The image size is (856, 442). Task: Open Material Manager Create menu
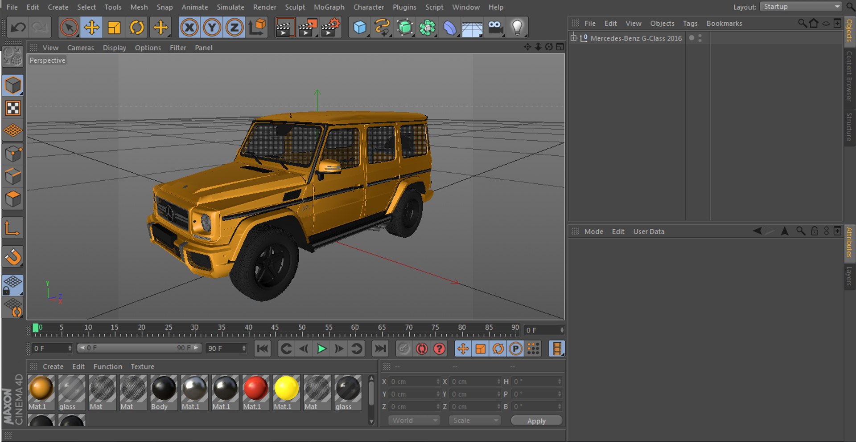(53, 367)
